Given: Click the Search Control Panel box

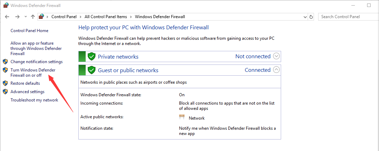Looking at the screenshot, I should click(x=349, y=17).
